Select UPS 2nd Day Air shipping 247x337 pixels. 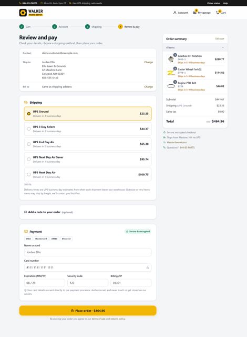88,144
